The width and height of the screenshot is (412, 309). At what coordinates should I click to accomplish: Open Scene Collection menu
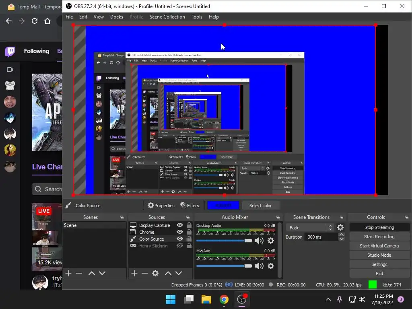(167, 17)
